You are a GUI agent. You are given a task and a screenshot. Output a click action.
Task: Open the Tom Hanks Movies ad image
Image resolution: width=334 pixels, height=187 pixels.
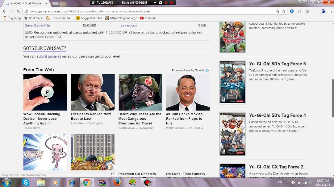tap(188, 92)
